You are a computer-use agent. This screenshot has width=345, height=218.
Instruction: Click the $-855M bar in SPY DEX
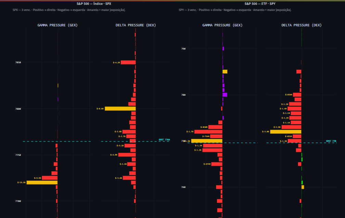click(x=297, y=136)
